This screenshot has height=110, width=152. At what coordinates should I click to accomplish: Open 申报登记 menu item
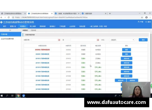23,26
